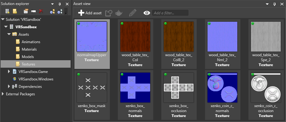Click the VRSandbox package database icon
Viewport: 286px width, 122px height.
click(11, 27)
